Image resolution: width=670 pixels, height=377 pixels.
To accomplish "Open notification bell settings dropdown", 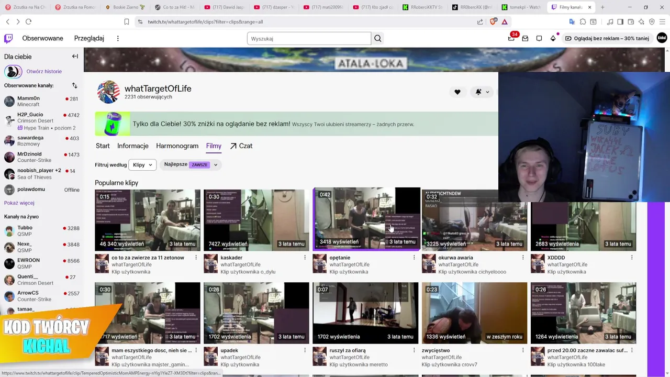I will click(482, 92).
